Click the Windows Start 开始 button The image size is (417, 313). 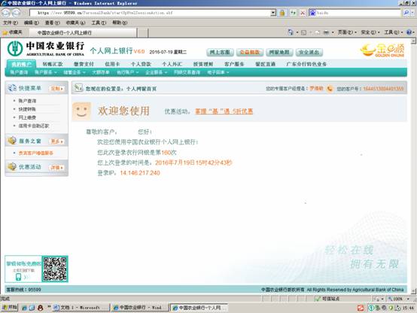tap(9, 308)
